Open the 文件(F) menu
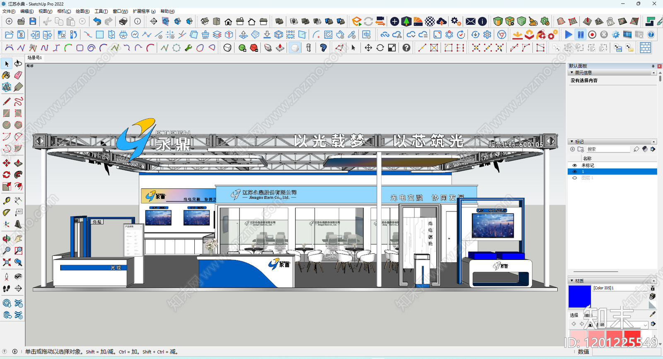Viewport: 663px width, 359px height. click(x=9, y=11)
